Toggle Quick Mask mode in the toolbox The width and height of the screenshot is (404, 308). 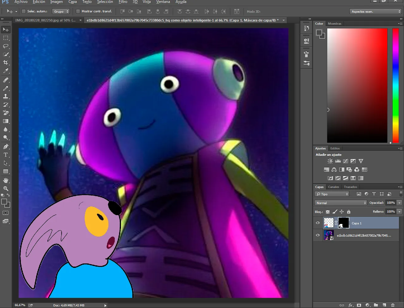6,213
